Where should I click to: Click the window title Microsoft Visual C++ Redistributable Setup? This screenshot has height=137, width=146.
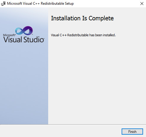coord(40,4)
